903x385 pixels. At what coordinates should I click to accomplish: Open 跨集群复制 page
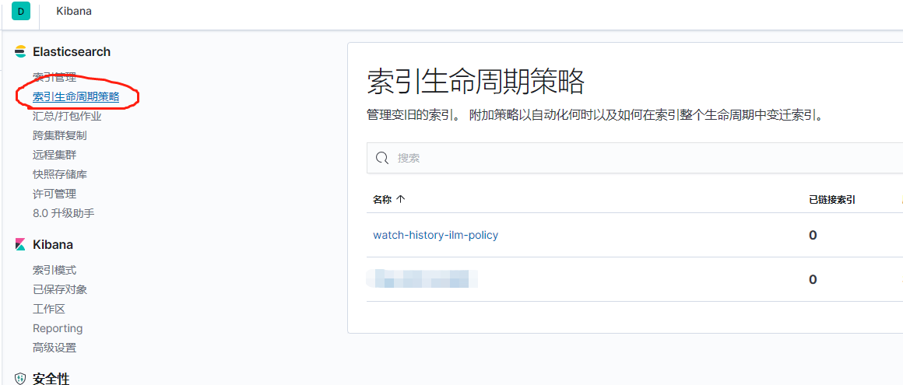pos(60,135)
